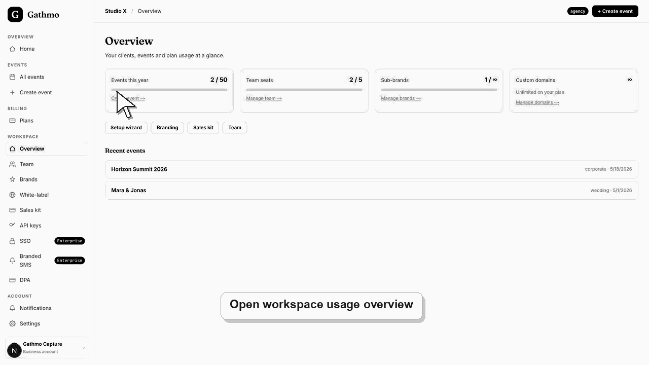The height and width of the screenshot is (365, 649).
Task: Click 'Unlimited on your plan' text
Action: click(x=540, y=92)
